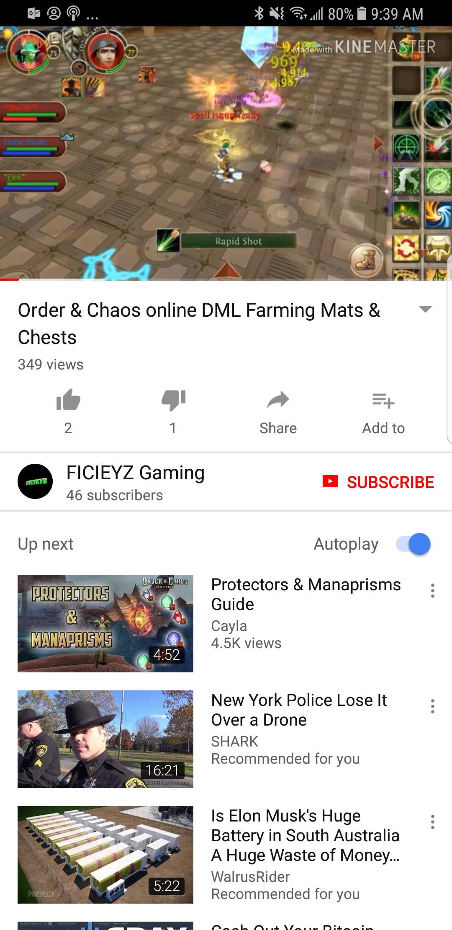Open the FICIEYZ Gaming channel name
This screenshot has width=452, height=930.
[x=136, y=473]
